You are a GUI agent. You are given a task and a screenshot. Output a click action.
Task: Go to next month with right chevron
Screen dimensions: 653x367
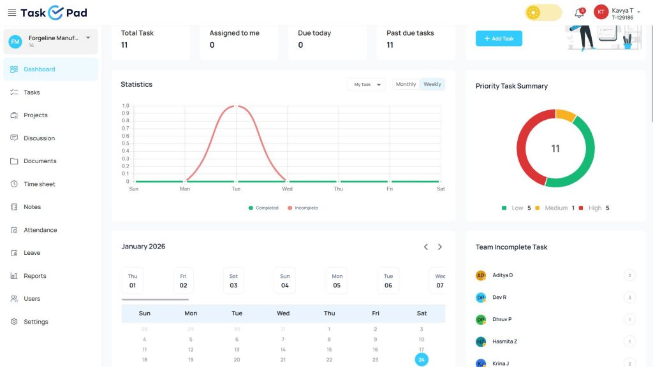(x=440, y=247)
